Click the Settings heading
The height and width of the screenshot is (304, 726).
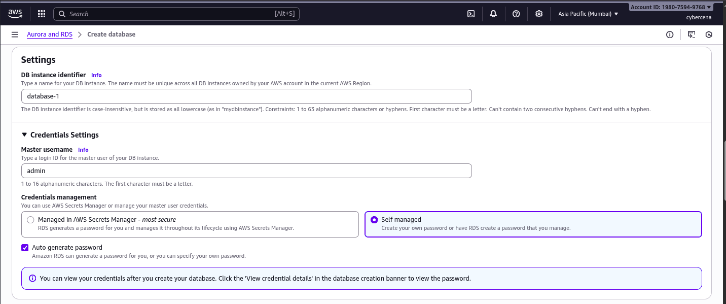pos(38,60)
